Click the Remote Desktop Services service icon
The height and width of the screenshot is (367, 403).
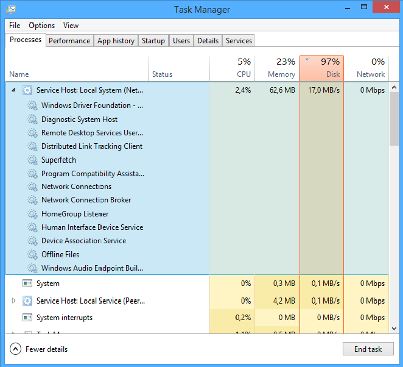(x=33, y=133)
